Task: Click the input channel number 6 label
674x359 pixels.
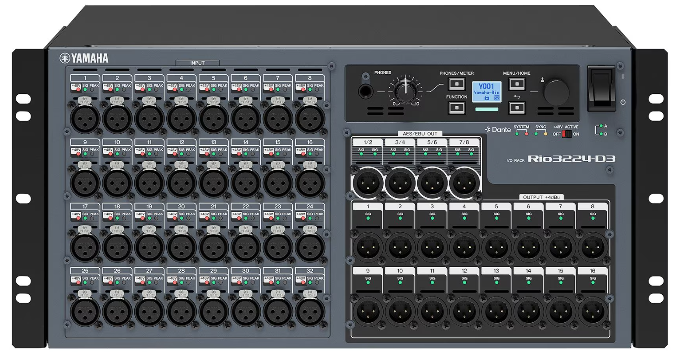Action: (x=245, y=78)
